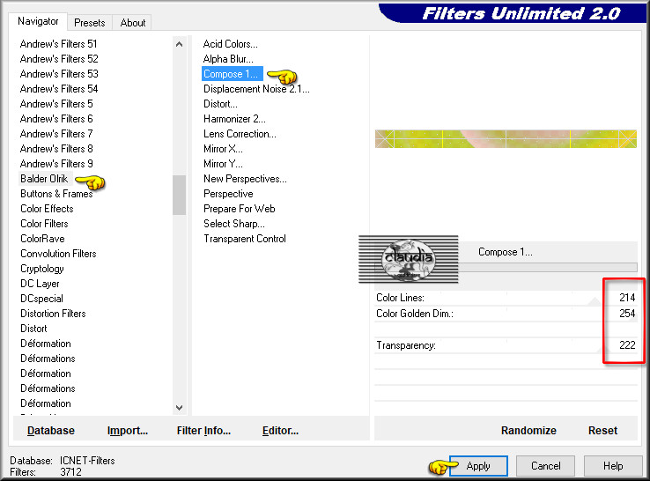Choose Alpha Blur... filter
Screen dimensions: 650x481
click(x=228, y=59)
